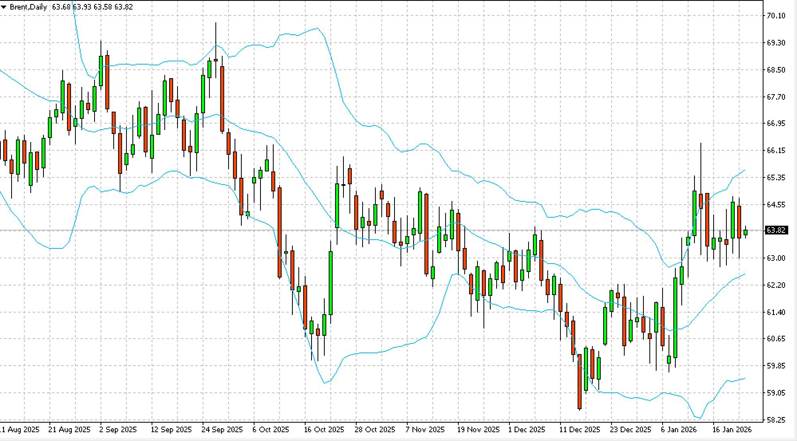Click the candle with highest wick near 24 Sep
This screenshot has height=441, width=797.
coord(216,60)
